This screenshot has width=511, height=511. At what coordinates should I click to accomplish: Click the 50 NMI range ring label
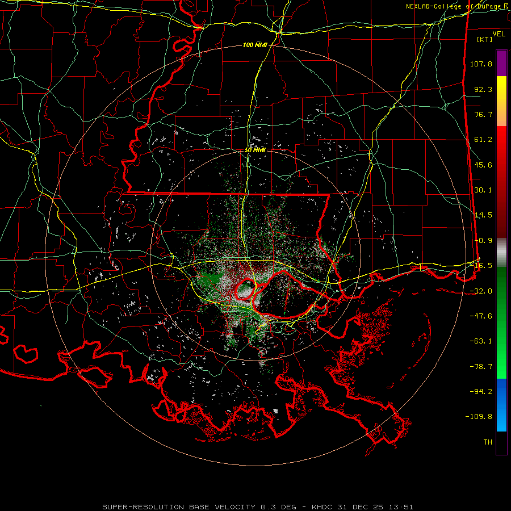[255, 150]
